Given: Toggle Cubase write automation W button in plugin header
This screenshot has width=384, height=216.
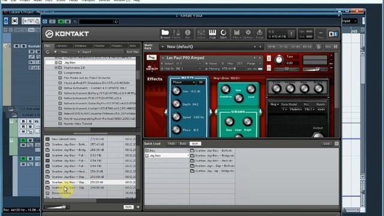Looking at the screenshot, I should click(x=68, y=22).
